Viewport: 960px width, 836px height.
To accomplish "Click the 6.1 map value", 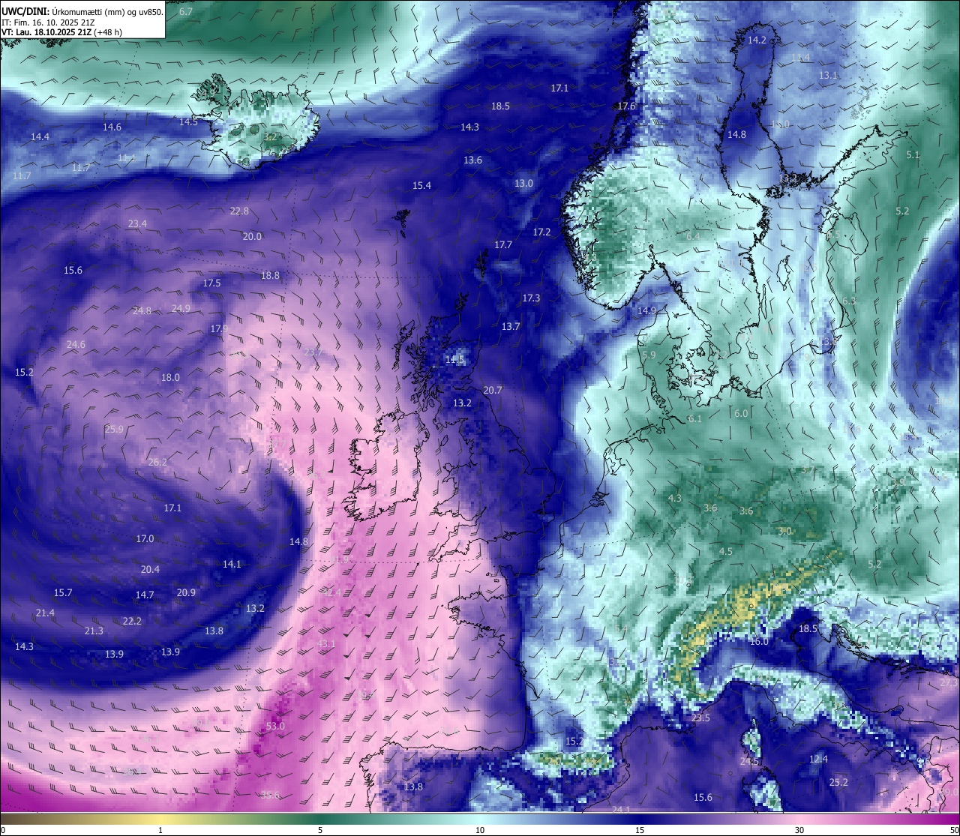I will pos(694,418).
